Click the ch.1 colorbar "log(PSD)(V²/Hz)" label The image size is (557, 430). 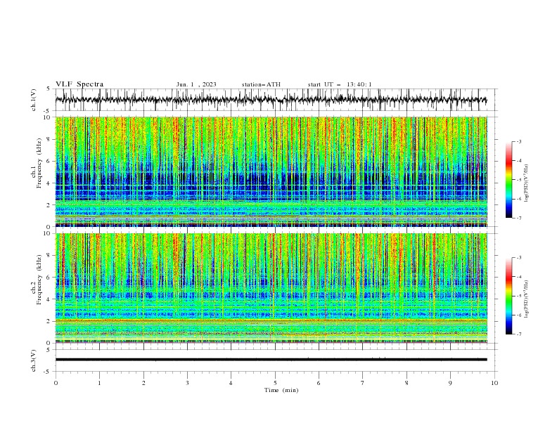[526, 183]
